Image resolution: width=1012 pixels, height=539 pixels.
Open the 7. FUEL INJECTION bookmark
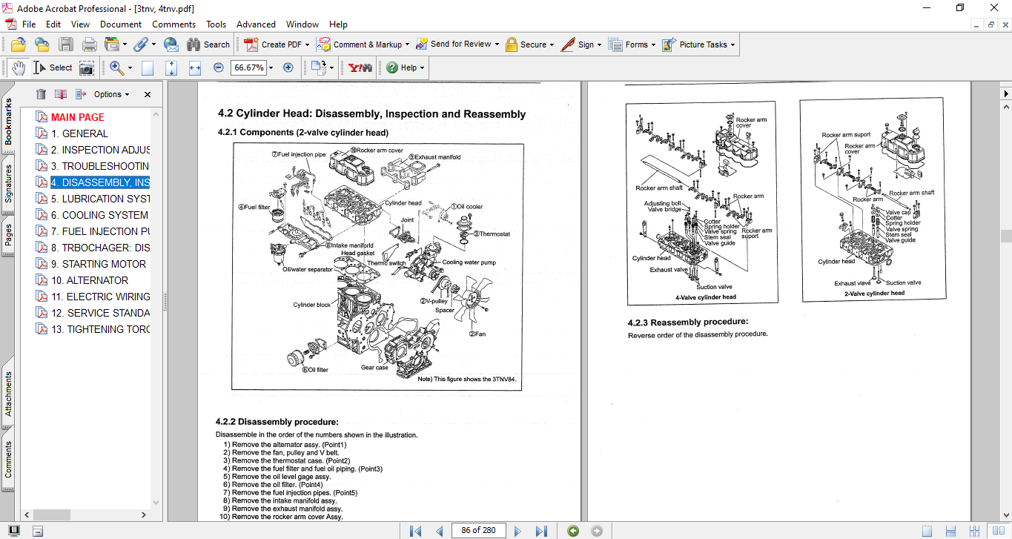(x=100, y=231)
